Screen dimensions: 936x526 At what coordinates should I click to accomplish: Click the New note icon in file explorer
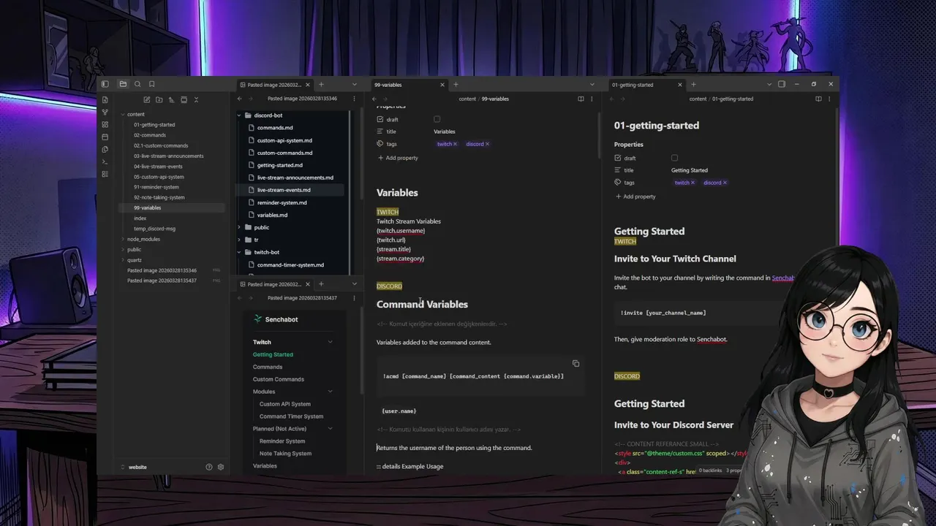pos(147,99)
